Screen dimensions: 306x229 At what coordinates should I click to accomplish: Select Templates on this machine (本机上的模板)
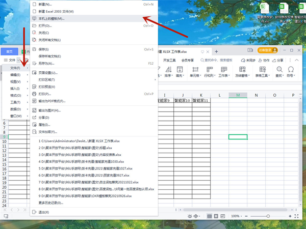(51, 18)
